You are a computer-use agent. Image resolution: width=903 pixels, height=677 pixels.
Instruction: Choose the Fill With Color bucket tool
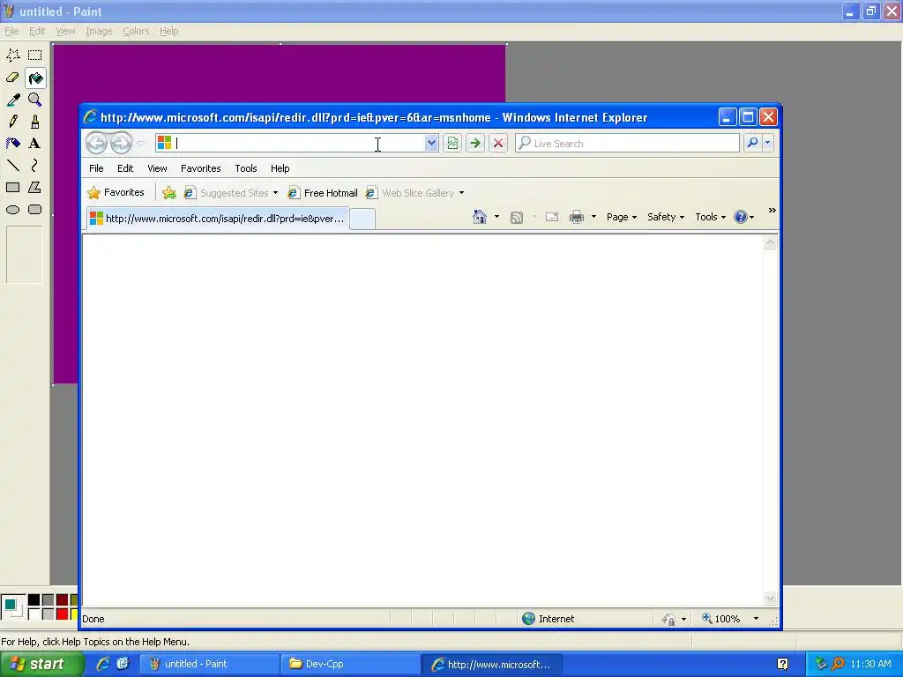[x=35, y=78]
